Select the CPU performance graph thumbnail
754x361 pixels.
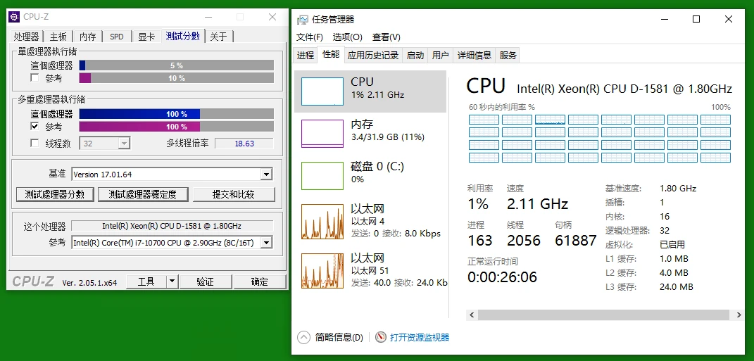(322, 91)
